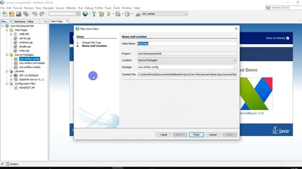The width and height of the screenshot is (302, 169).
Task: Open the Source menu
Action: click(60, 8)
